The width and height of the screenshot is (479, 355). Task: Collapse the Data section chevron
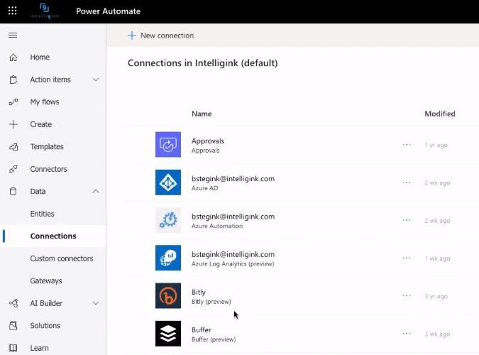coord(96,192)
